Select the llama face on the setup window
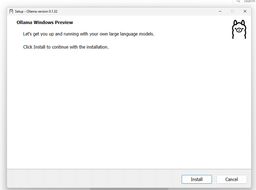Screen dimensions: 256x190 tap(239, 29)
